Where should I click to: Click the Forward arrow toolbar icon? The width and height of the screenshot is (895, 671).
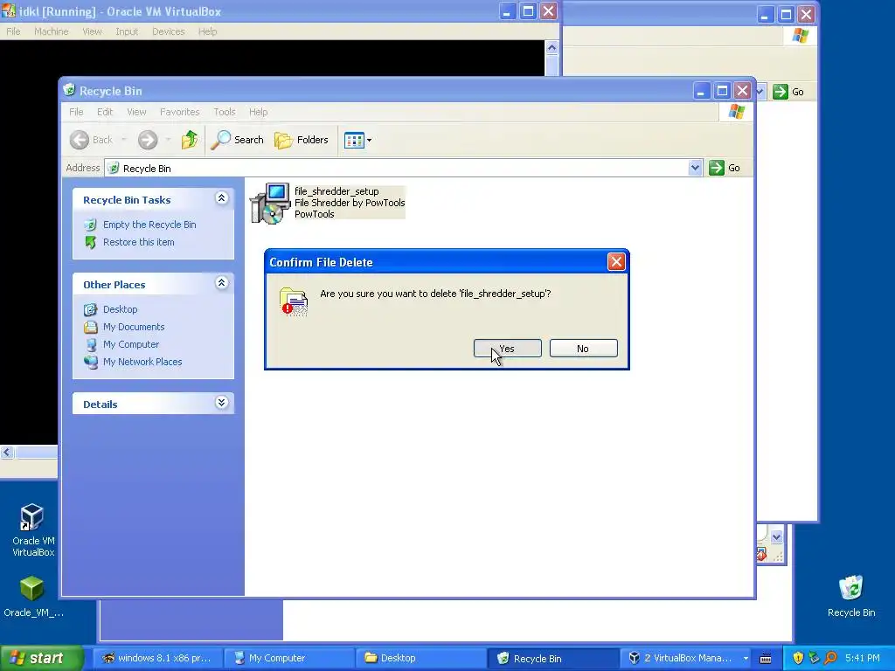coord(147,140)
